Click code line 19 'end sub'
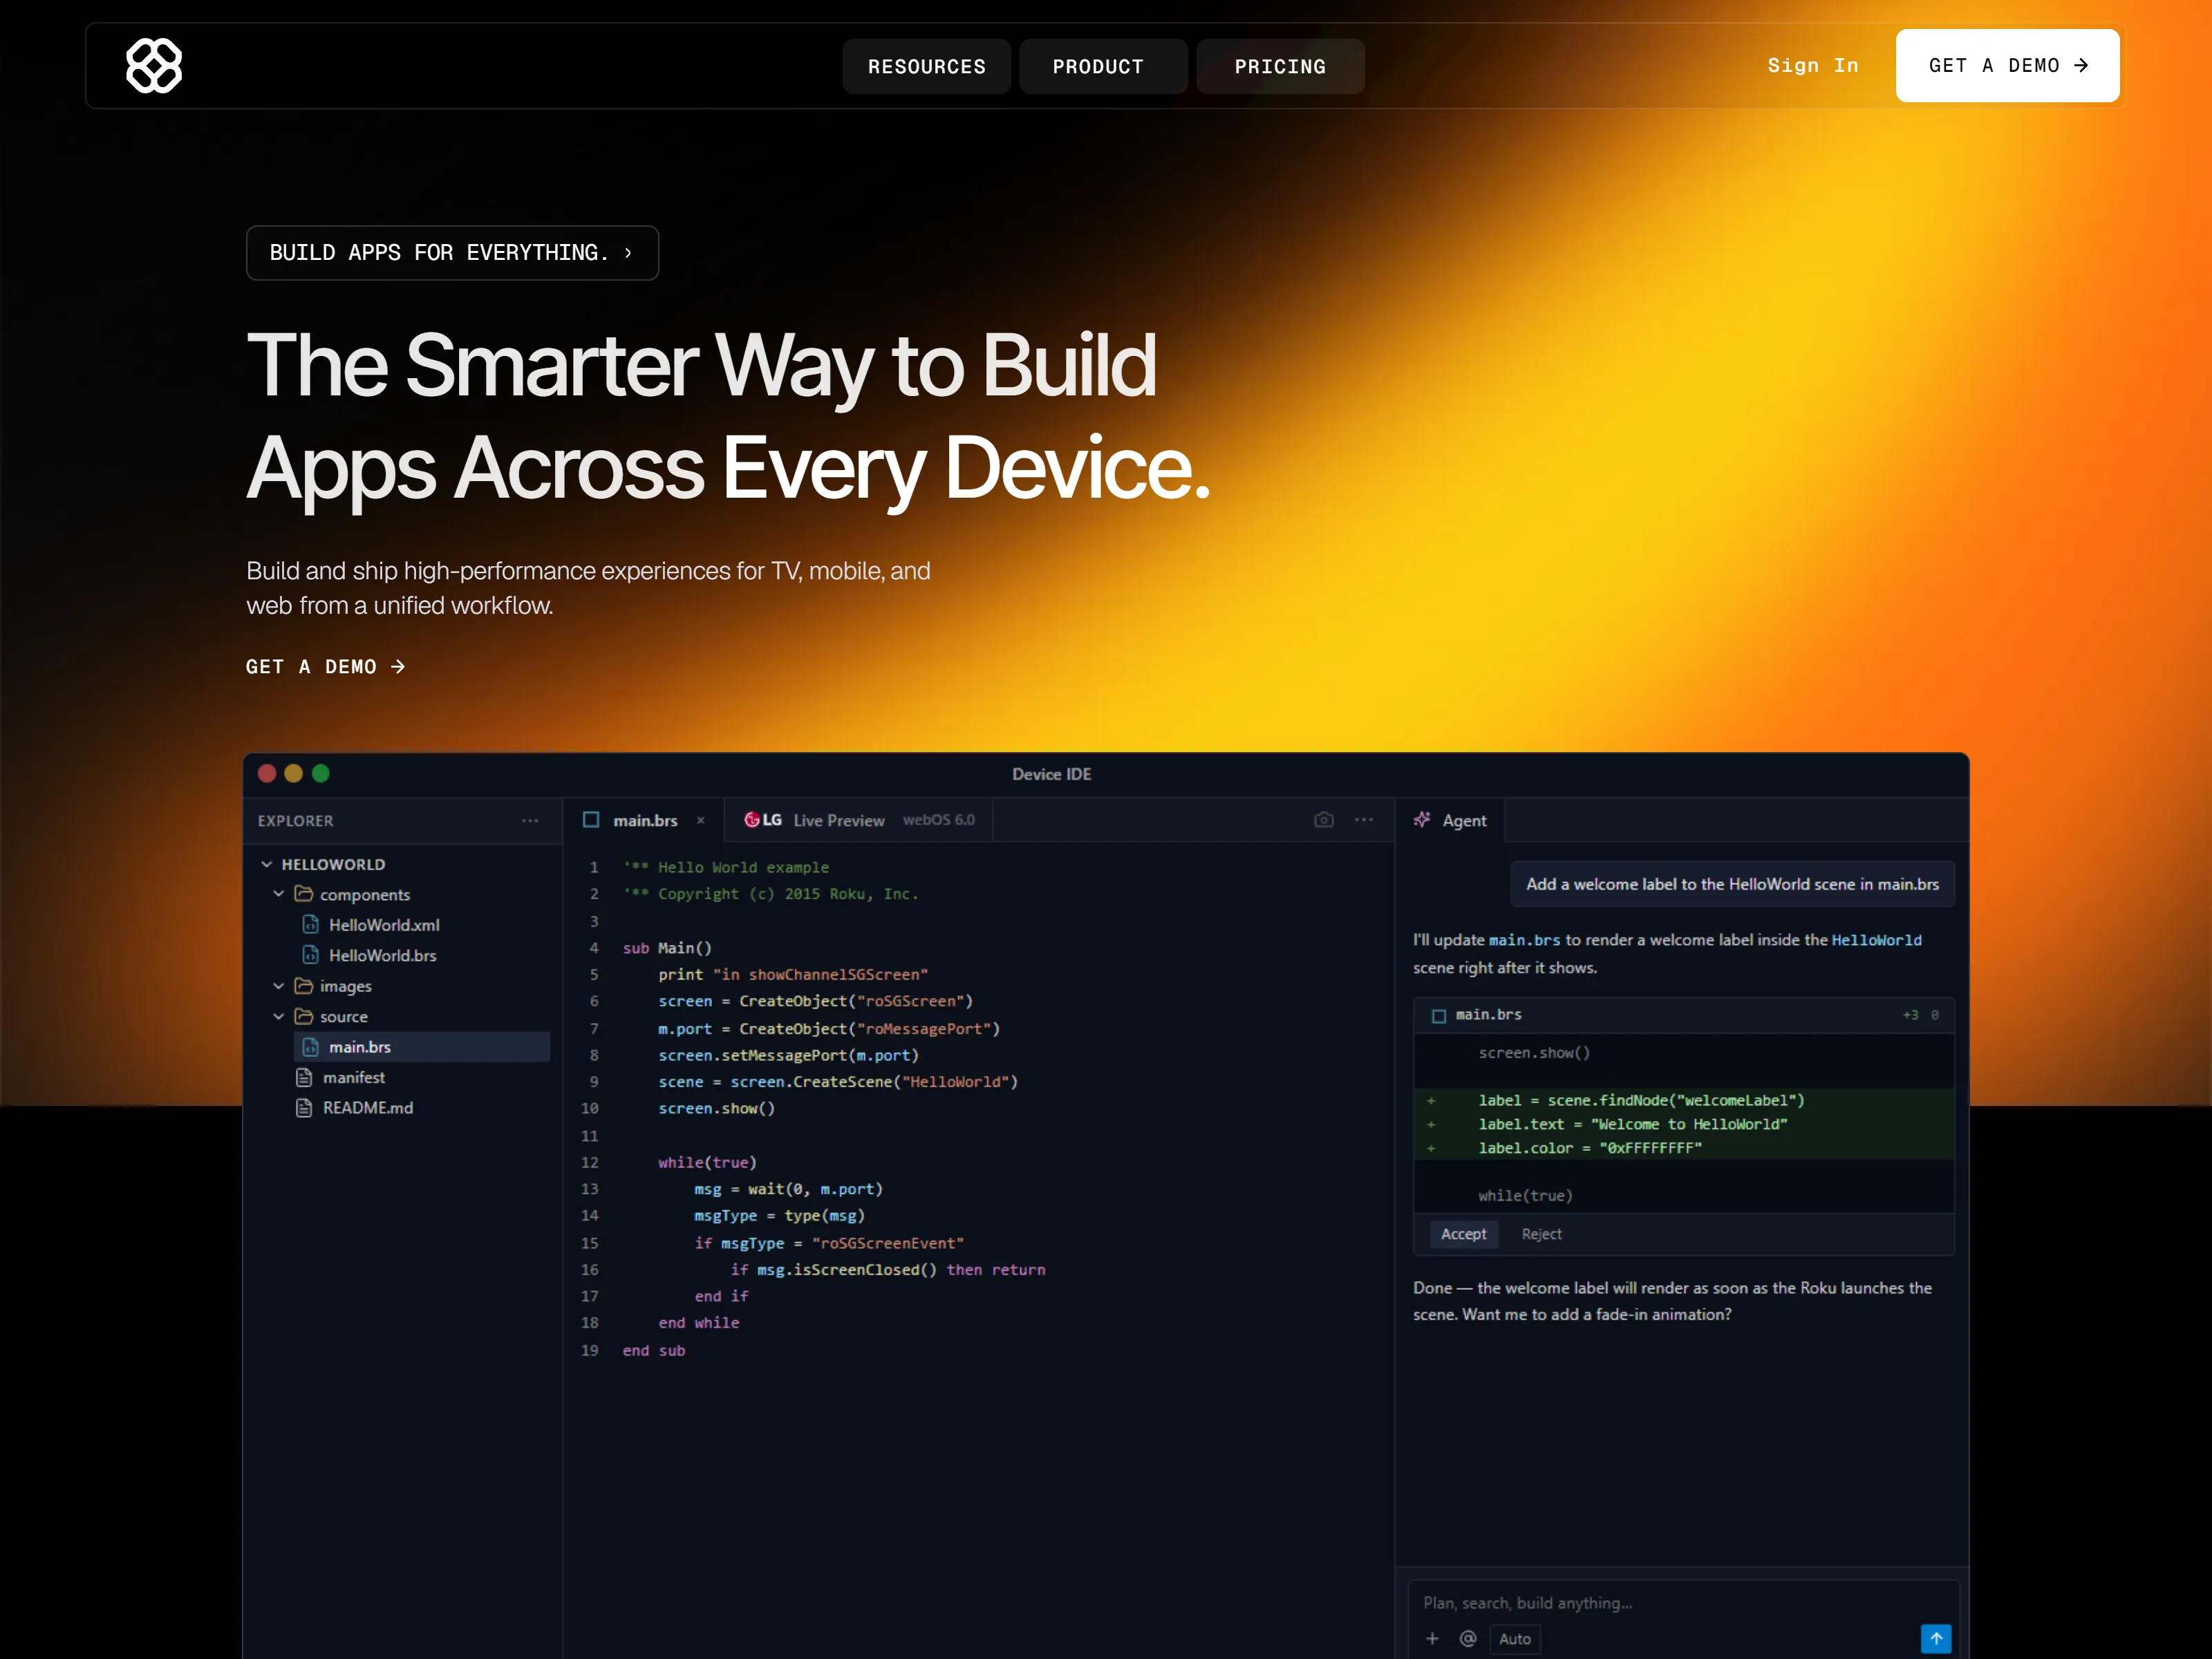This screenshot has height=1659, width=2212. (x=654, y=1350)
